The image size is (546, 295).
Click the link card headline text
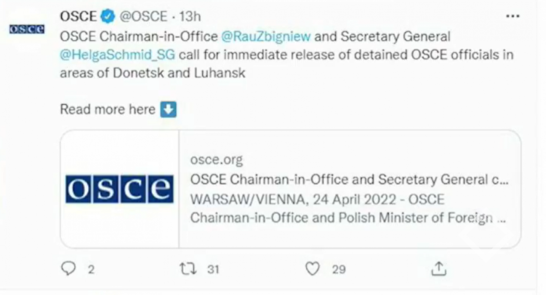pyautogui.click(x=349, y=179)
